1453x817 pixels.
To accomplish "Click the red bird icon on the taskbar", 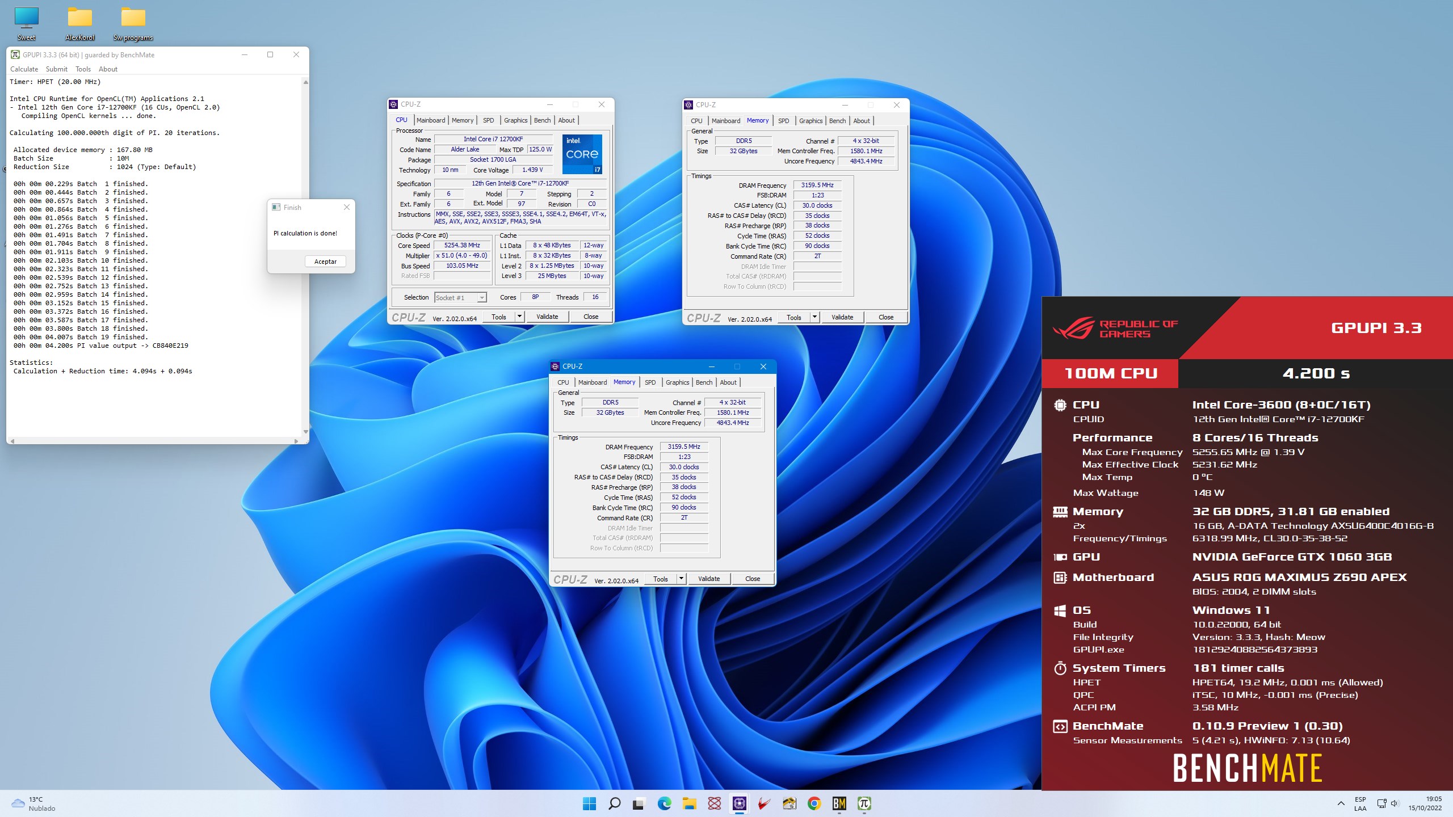I will click(764, 803).
